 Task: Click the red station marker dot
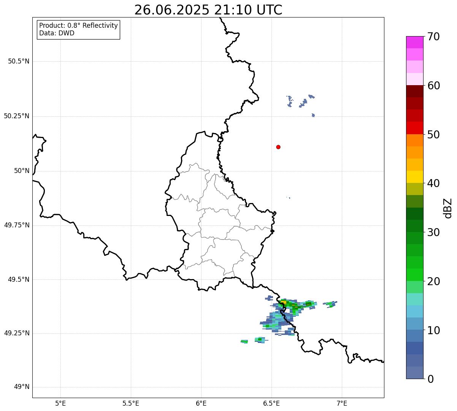[278, 147]
